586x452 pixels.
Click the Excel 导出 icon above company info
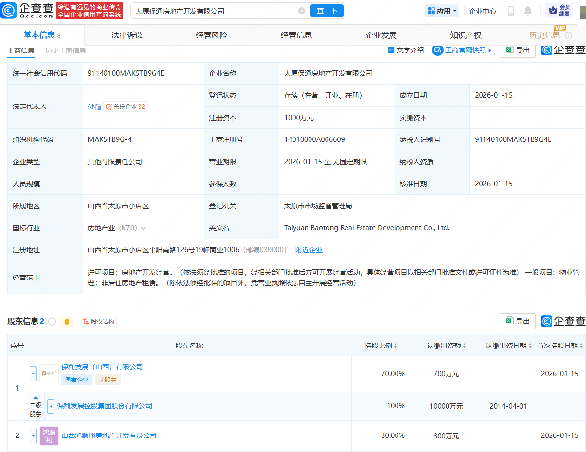coord(508,50)
